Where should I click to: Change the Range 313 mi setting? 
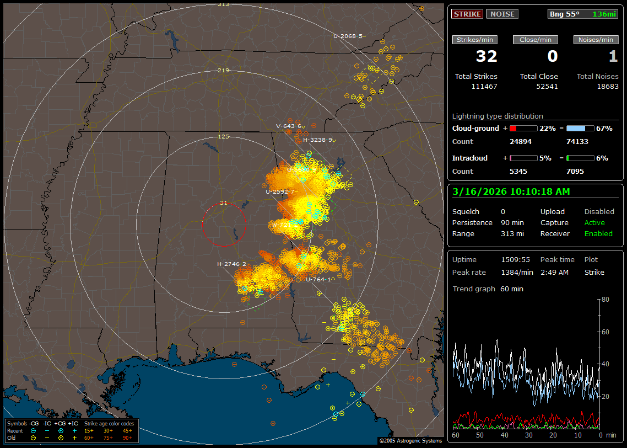coord(512,233)
